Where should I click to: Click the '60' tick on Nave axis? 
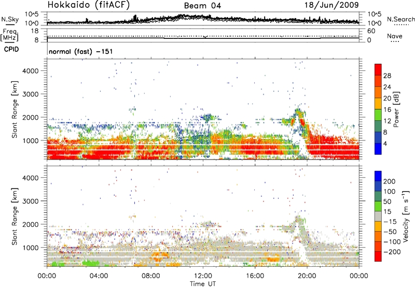point(371,31)
